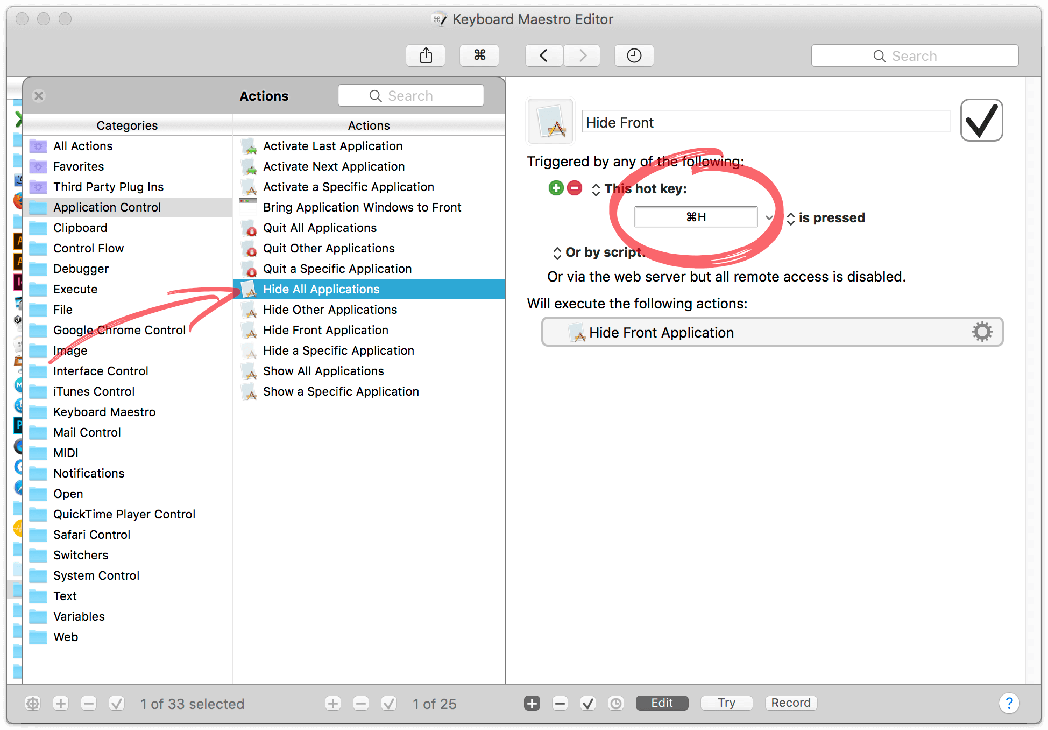The height and width of the screenshot is (730, 1048).
Task: Open the gear menu on the Hide Front Application action
Action: tap(982, 332)
